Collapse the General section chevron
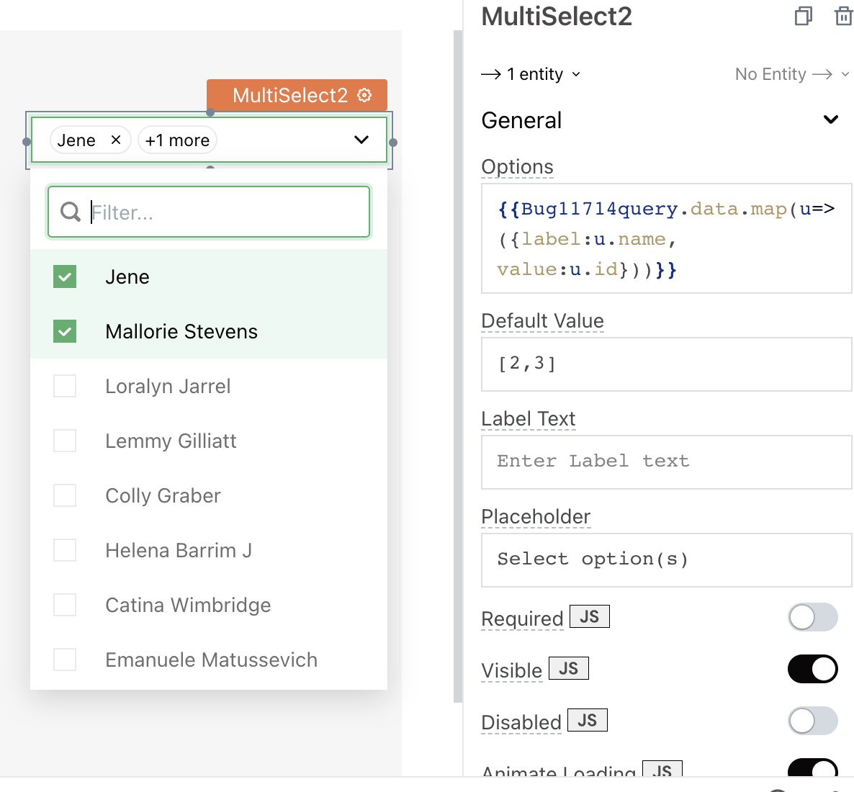The height and width of the screenshot is (792, 854). pyautogui.click(x=830, y=120)
